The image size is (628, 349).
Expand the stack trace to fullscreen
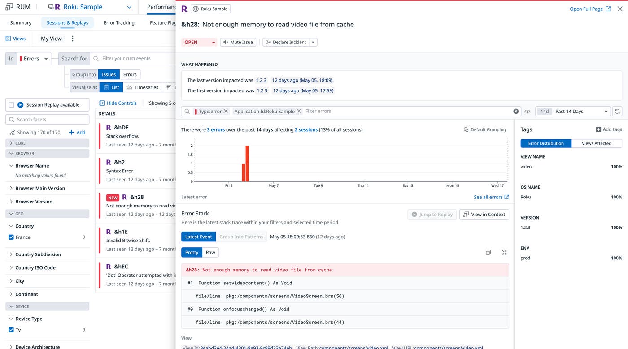point(504,253)
